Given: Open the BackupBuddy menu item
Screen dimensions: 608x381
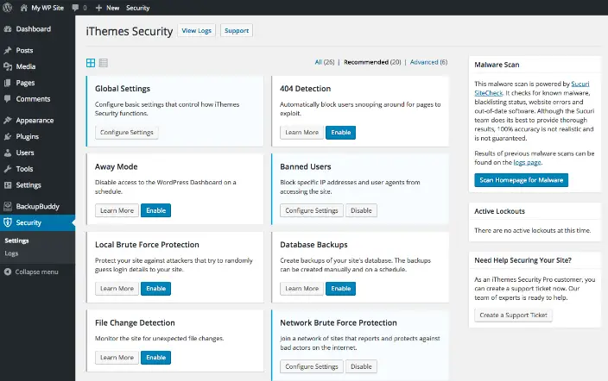Looking at the screenshot, I should tap(38, 206).
